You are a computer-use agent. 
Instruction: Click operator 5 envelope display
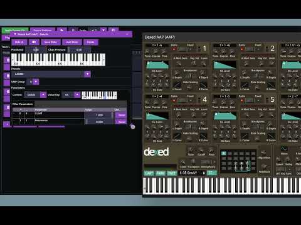(225, 116)
